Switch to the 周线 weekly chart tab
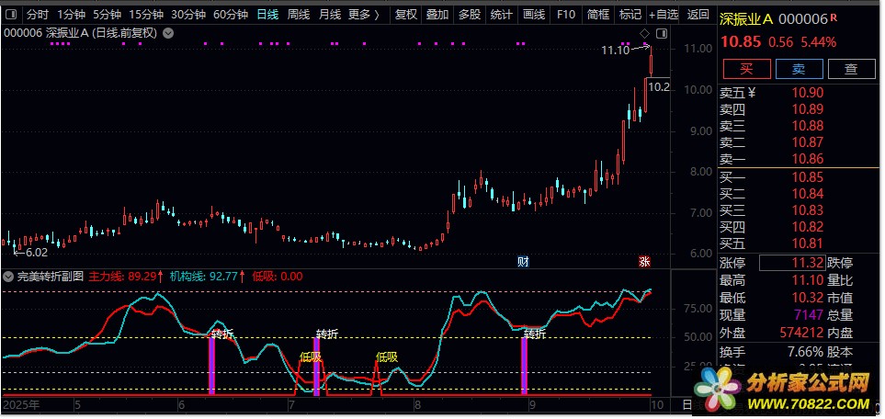This screenshot has width=885, height=419. click(x=298, y=15)
